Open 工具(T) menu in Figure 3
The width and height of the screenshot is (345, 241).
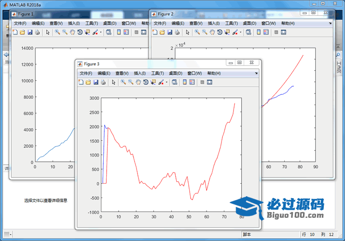[x=157, y=73]
